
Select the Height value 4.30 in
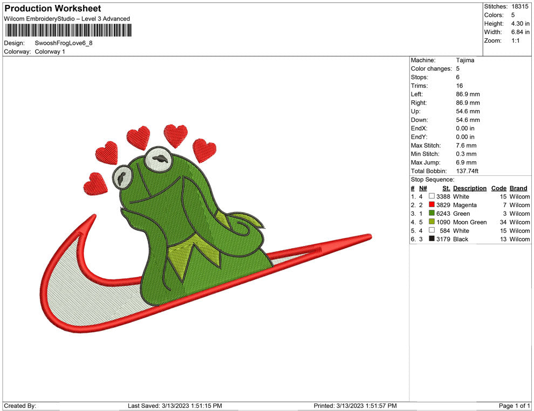tap(521, 24)
